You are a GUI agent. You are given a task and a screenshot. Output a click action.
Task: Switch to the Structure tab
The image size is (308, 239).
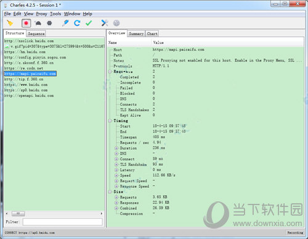(x=15, y=33)
